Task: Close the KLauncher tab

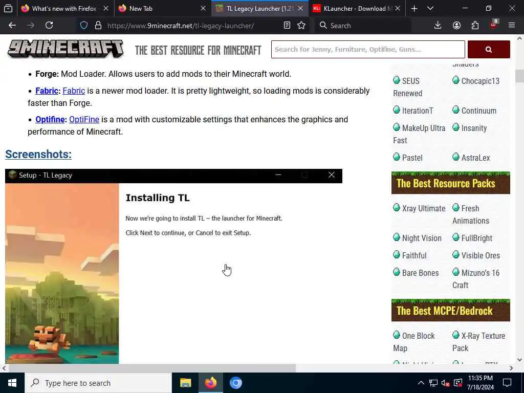Action: 397,9
